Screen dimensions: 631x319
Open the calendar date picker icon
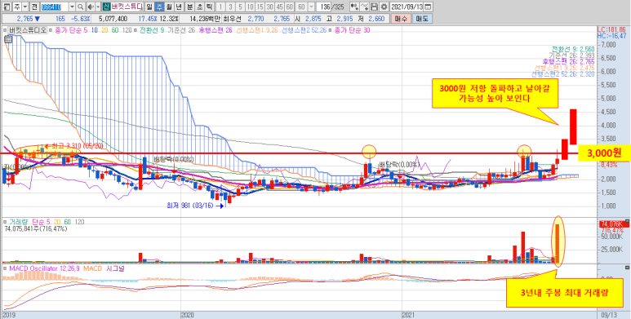click(428, 7)
